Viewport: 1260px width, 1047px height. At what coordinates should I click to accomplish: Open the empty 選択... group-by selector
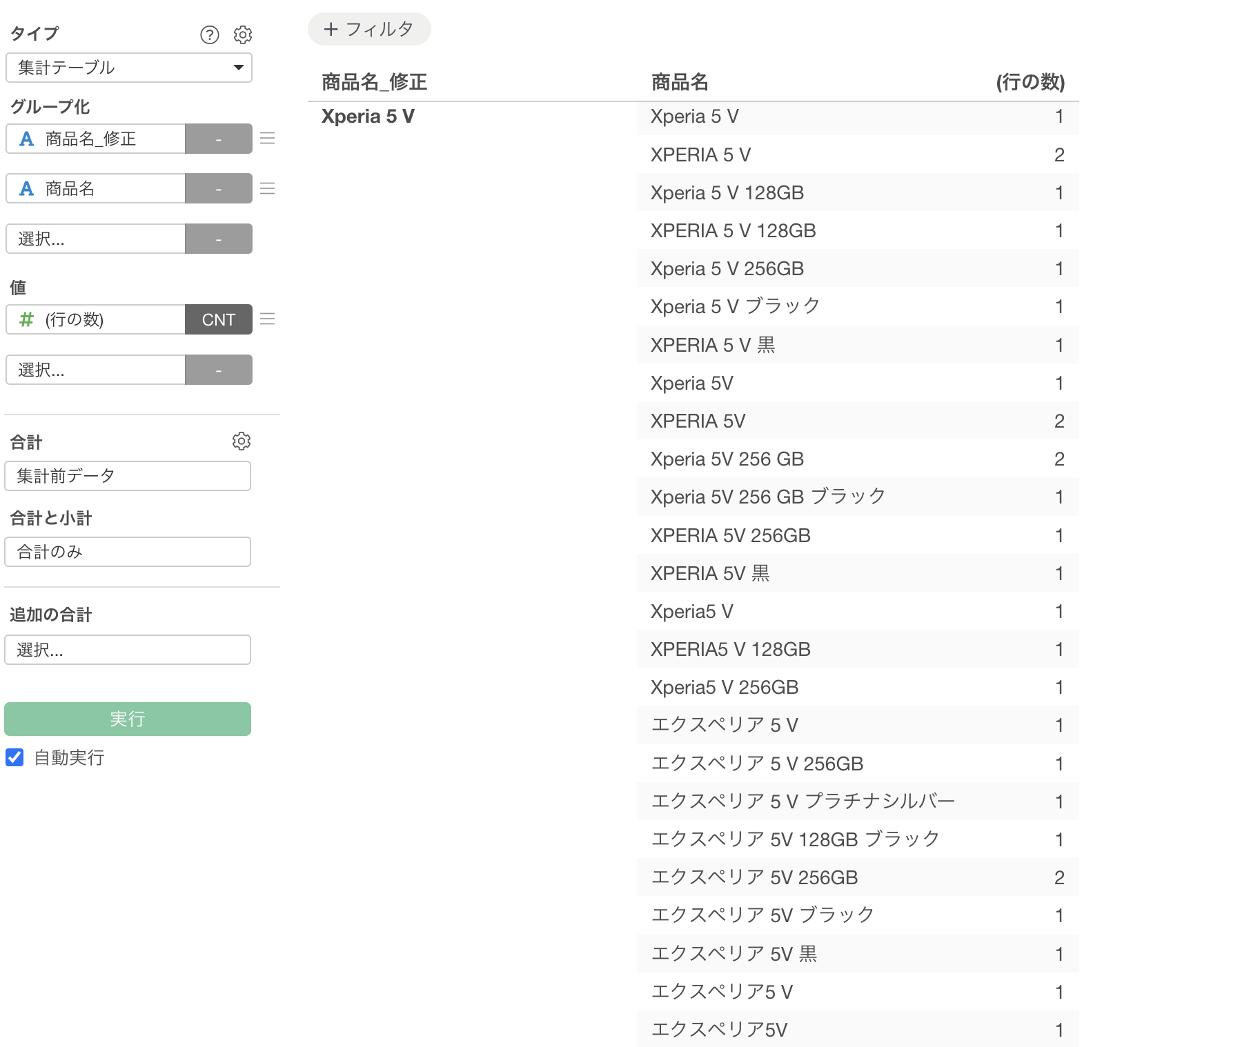tap(96, 239)
